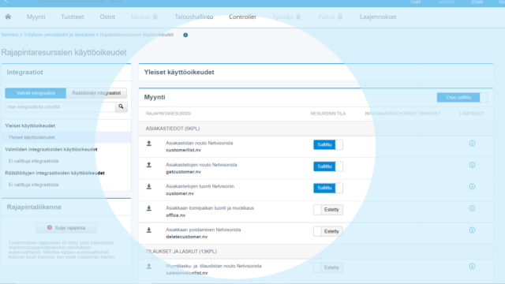Open additional info for deletecustomer.nv row

click(472, 230)
